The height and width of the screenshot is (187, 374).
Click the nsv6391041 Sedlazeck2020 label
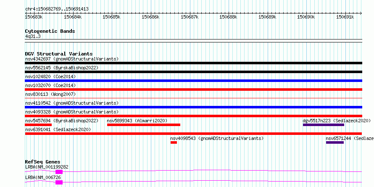click(58, 129)
